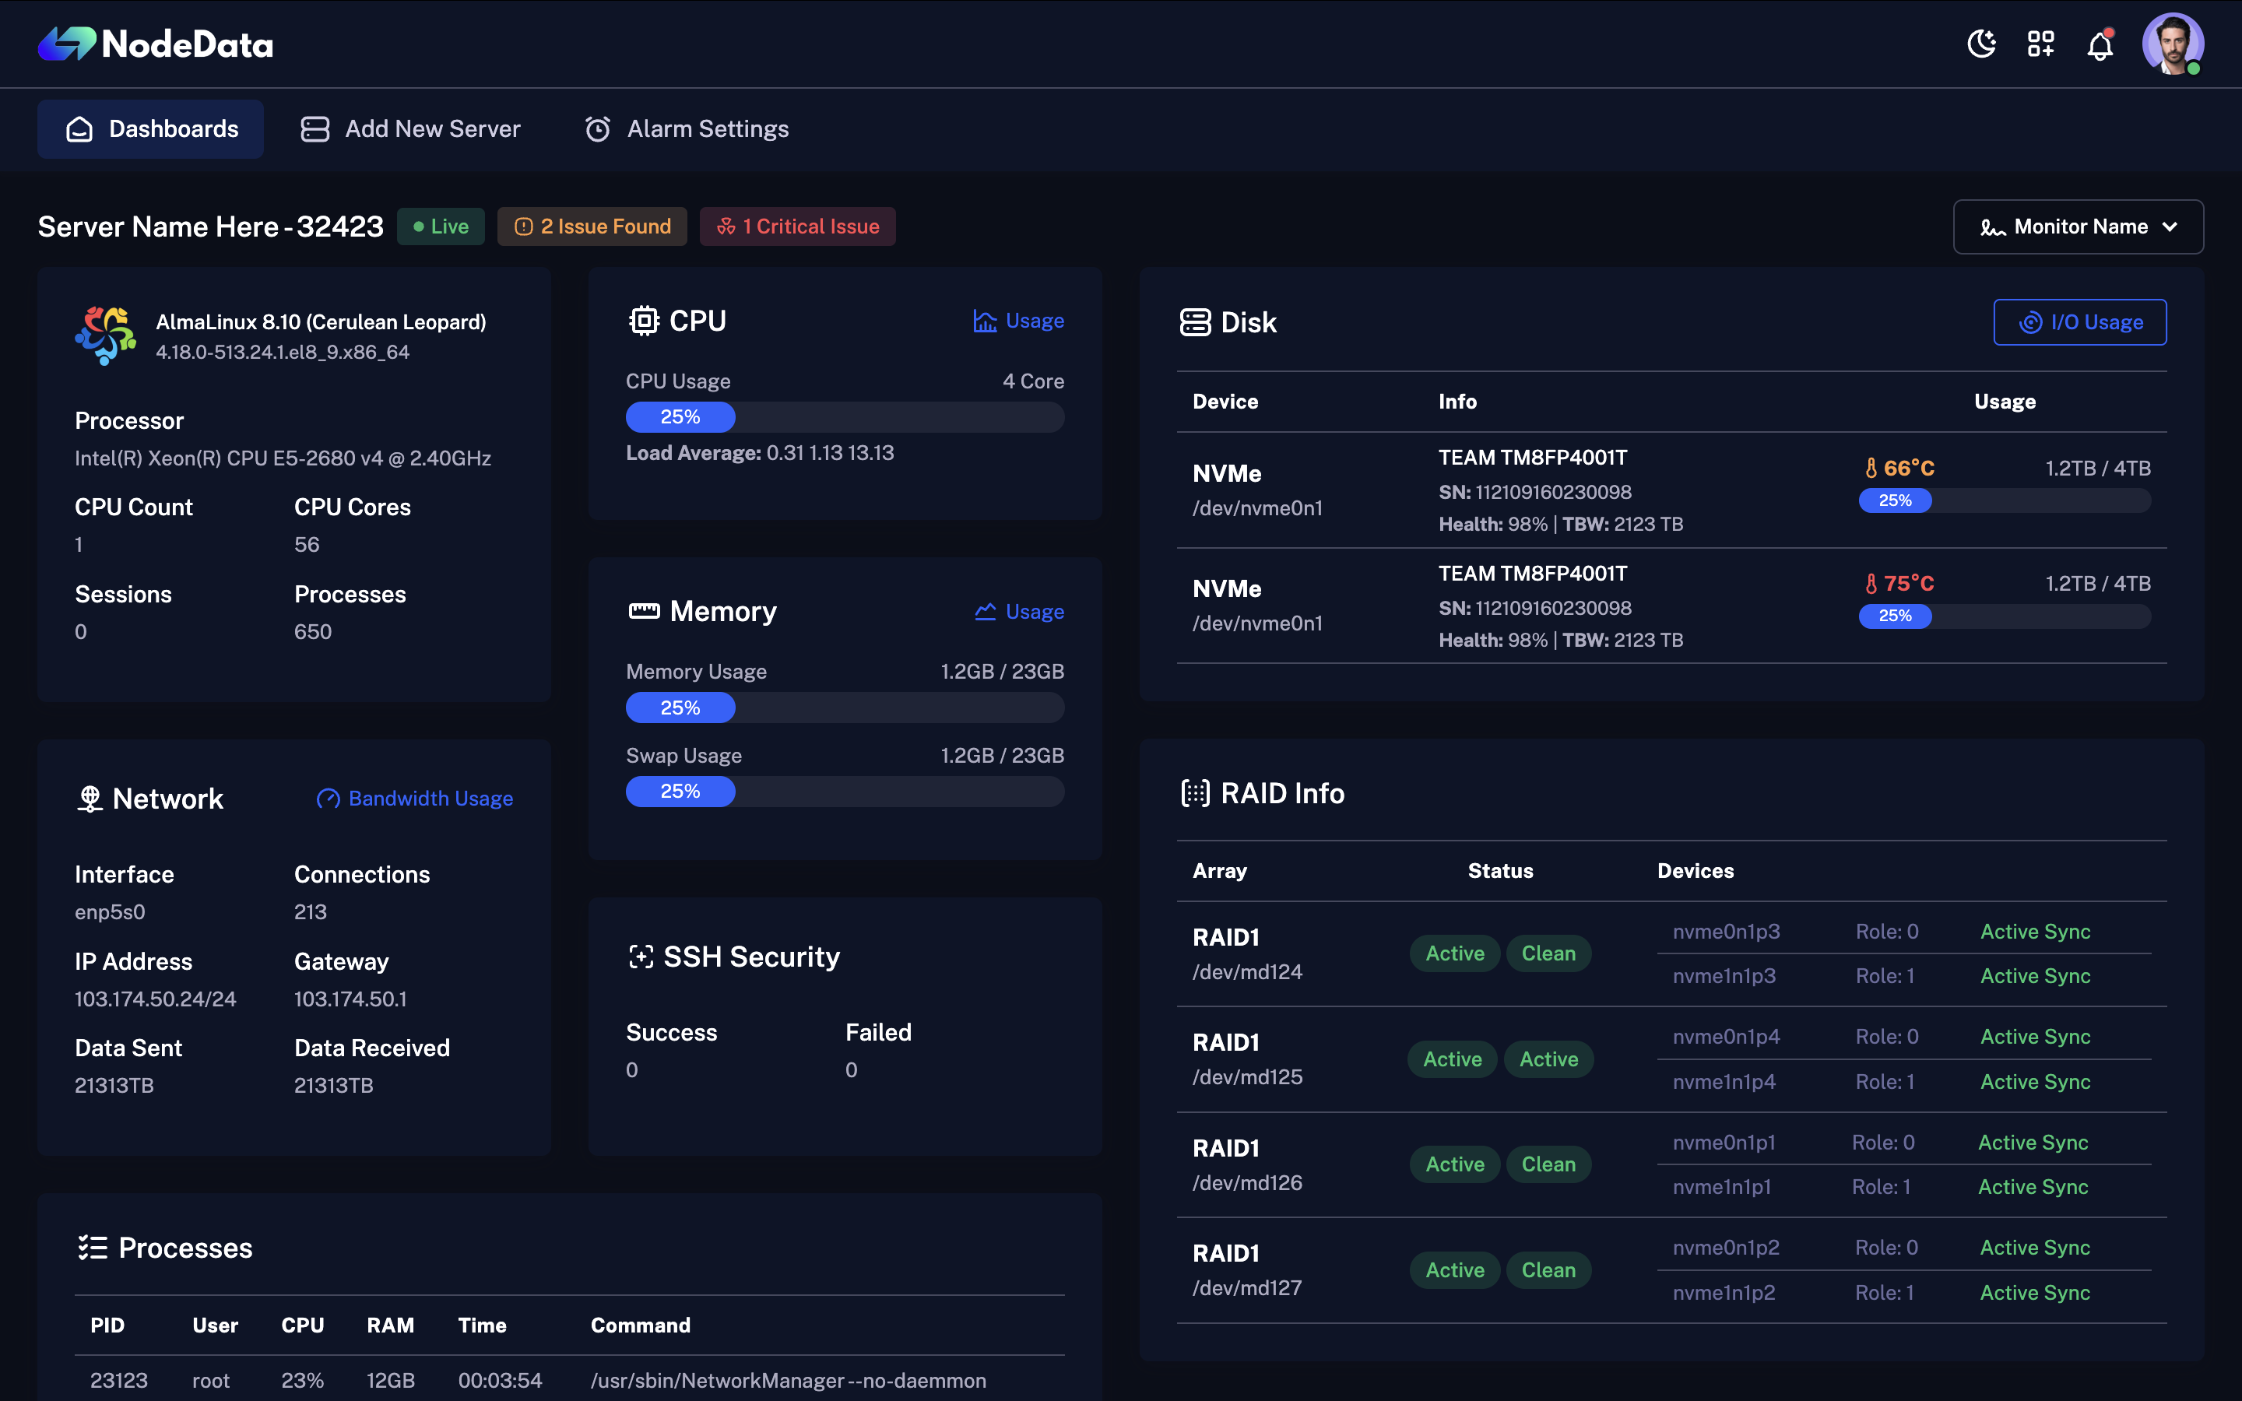Expand the Monitor Name dropdown

click(2077, 226)
